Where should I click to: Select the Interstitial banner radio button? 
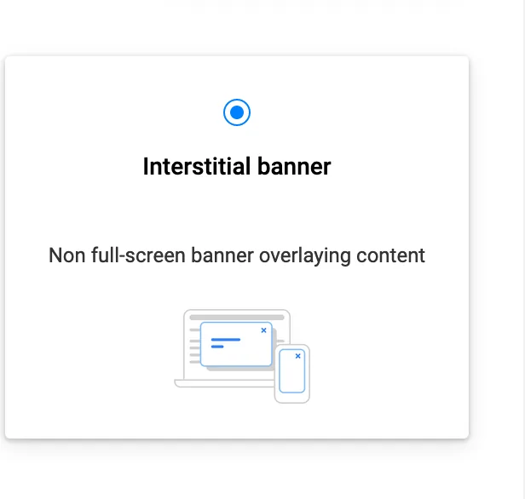coord(236,112)
